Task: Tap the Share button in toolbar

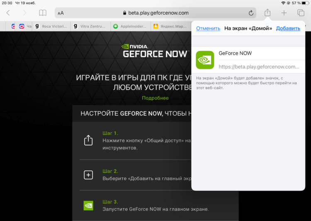Action: [x=267, y=13]
